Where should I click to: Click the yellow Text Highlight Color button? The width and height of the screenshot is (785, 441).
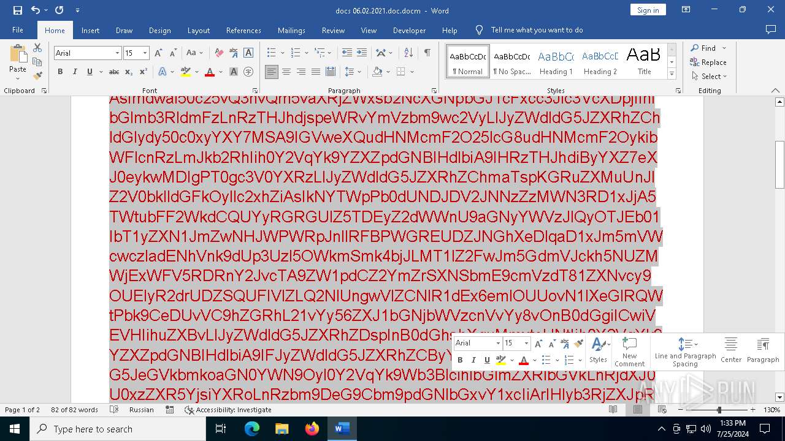coord(186,72)
